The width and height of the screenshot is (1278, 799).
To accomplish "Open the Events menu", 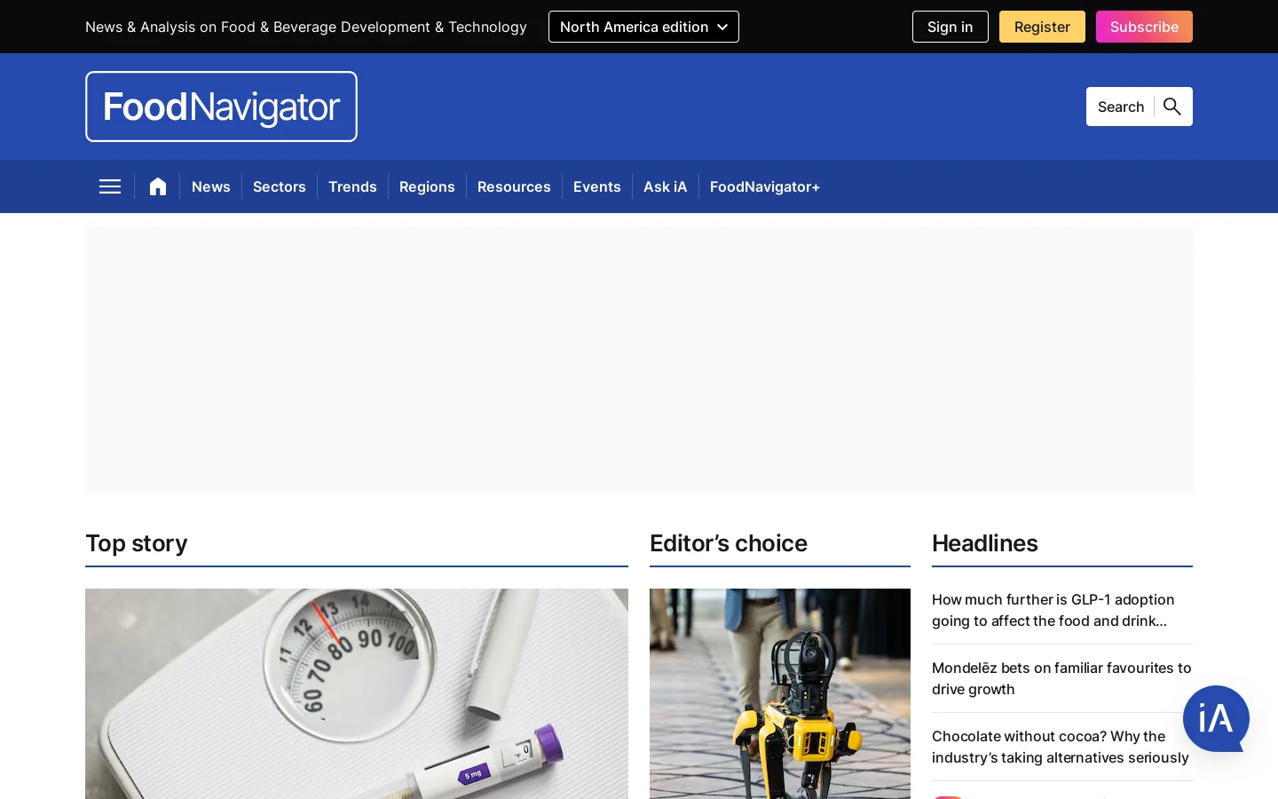I will [x=597, y=186].
